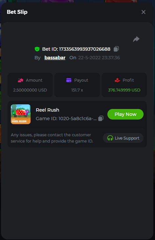The width and height of the screenshot is (155, 240).
Task: Share the bet slip via arrow icon
Action: [x=136, y=39]
